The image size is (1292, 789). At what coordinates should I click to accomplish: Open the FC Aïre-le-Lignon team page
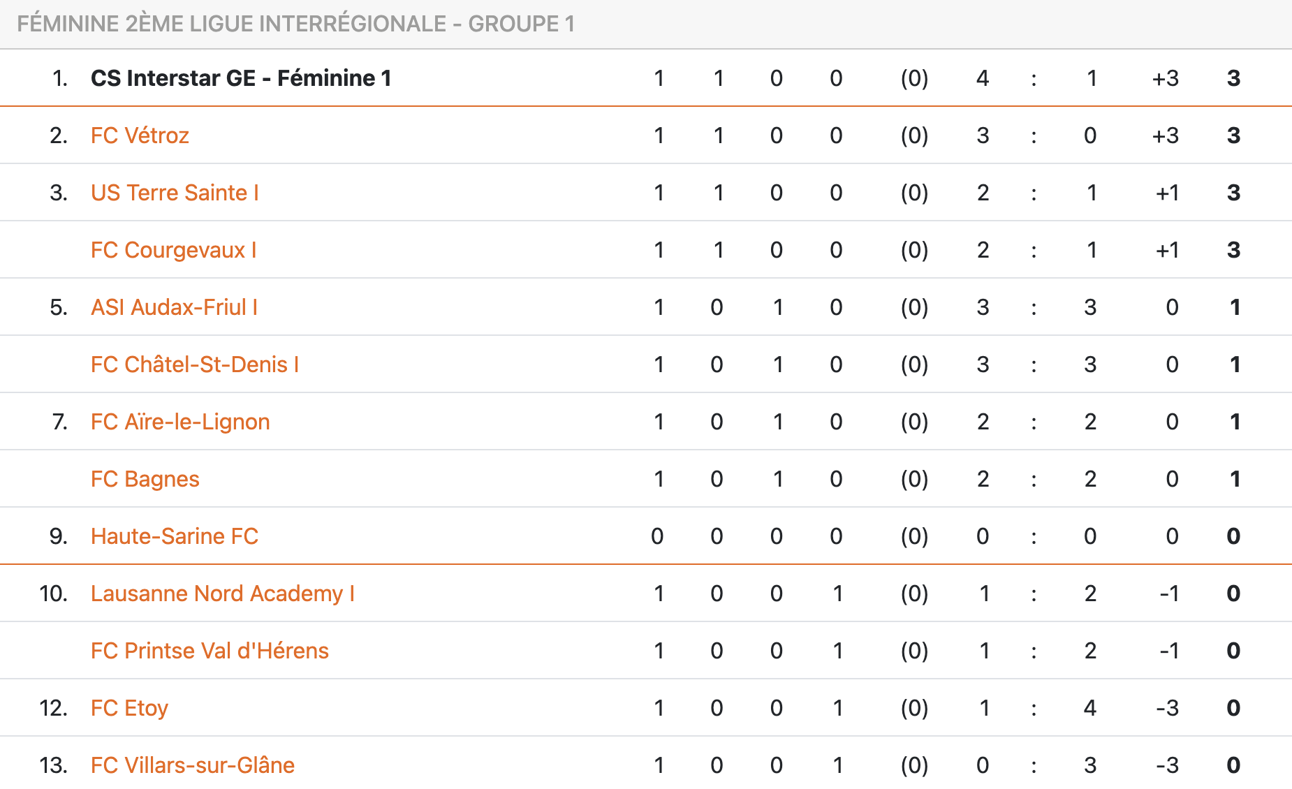point(180,422)
